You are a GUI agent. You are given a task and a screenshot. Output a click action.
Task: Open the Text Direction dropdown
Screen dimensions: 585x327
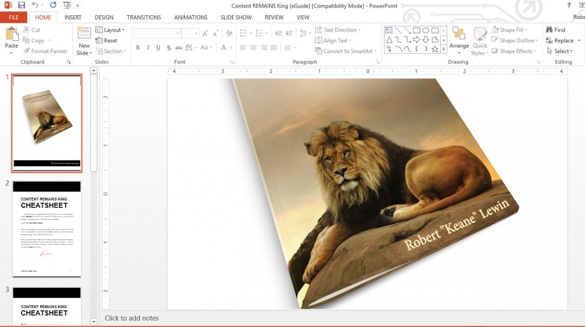coord(337,30)
